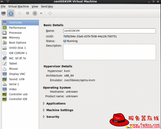Open the Memory settings entry

pos(20,37)
